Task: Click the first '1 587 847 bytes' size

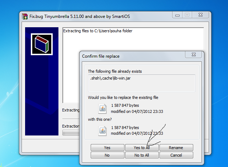Action: click(125, 105)
